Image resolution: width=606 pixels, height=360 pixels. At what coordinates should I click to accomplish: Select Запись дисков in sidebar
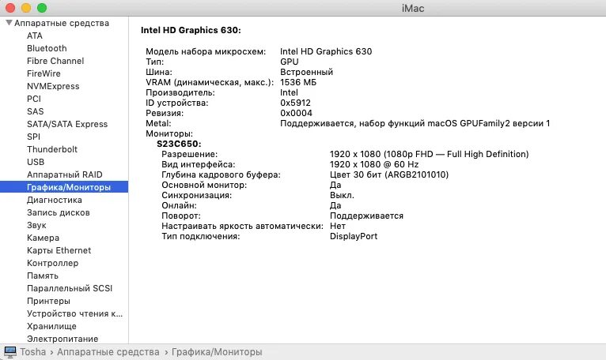pyautogui.click(x=59, y=212)
